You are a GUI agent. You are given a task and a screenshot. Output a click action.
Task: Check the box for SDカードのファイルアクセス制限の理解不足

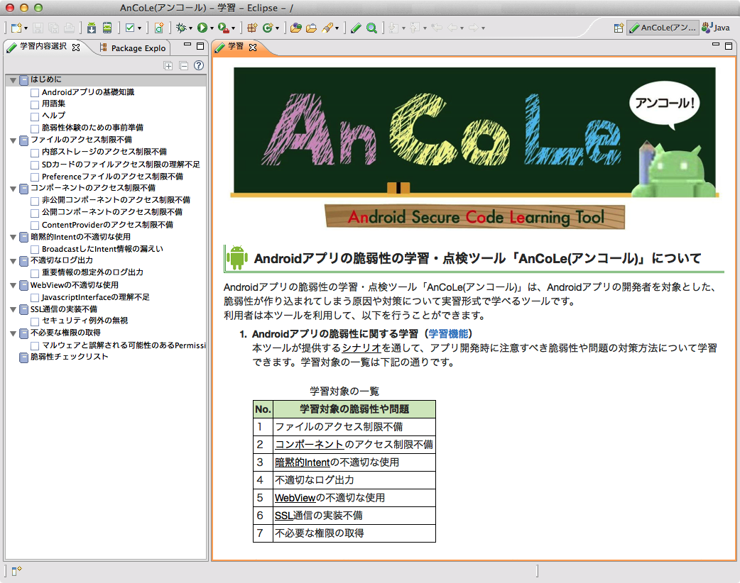pyautogui.click(x=35, y=165)
